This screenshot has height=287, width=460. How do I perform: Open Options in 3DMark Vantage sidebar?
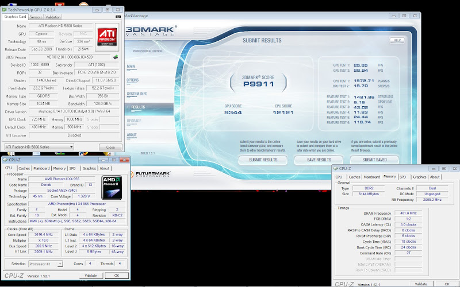133,80
